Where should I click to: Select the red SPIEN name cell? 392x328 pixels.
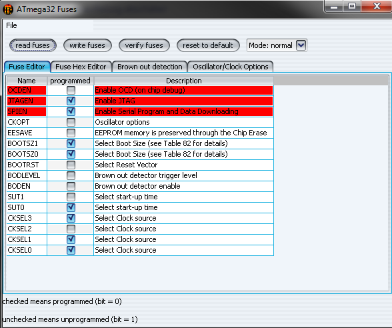tap(27, 111)
